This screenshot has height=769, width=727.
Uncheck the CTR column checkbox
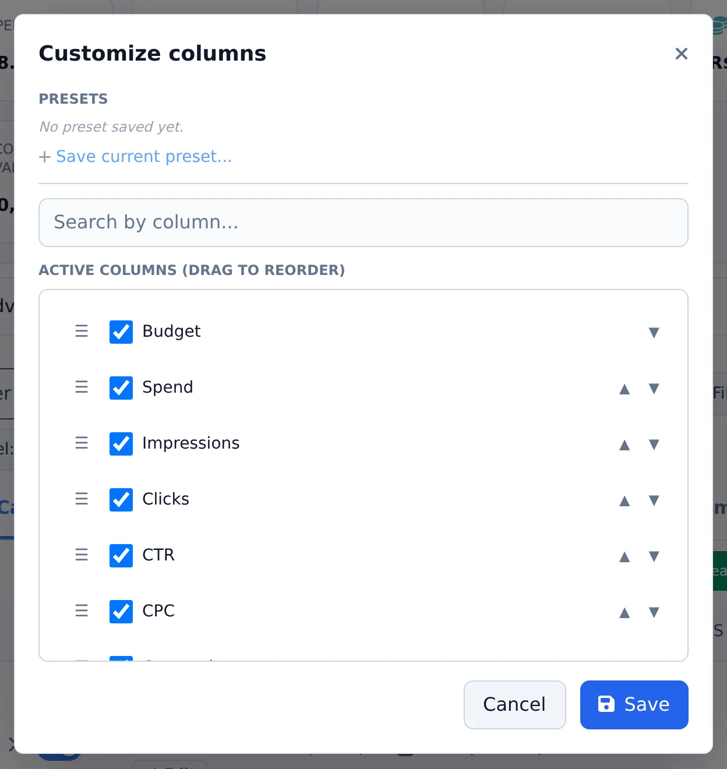(x=121, y=556)
